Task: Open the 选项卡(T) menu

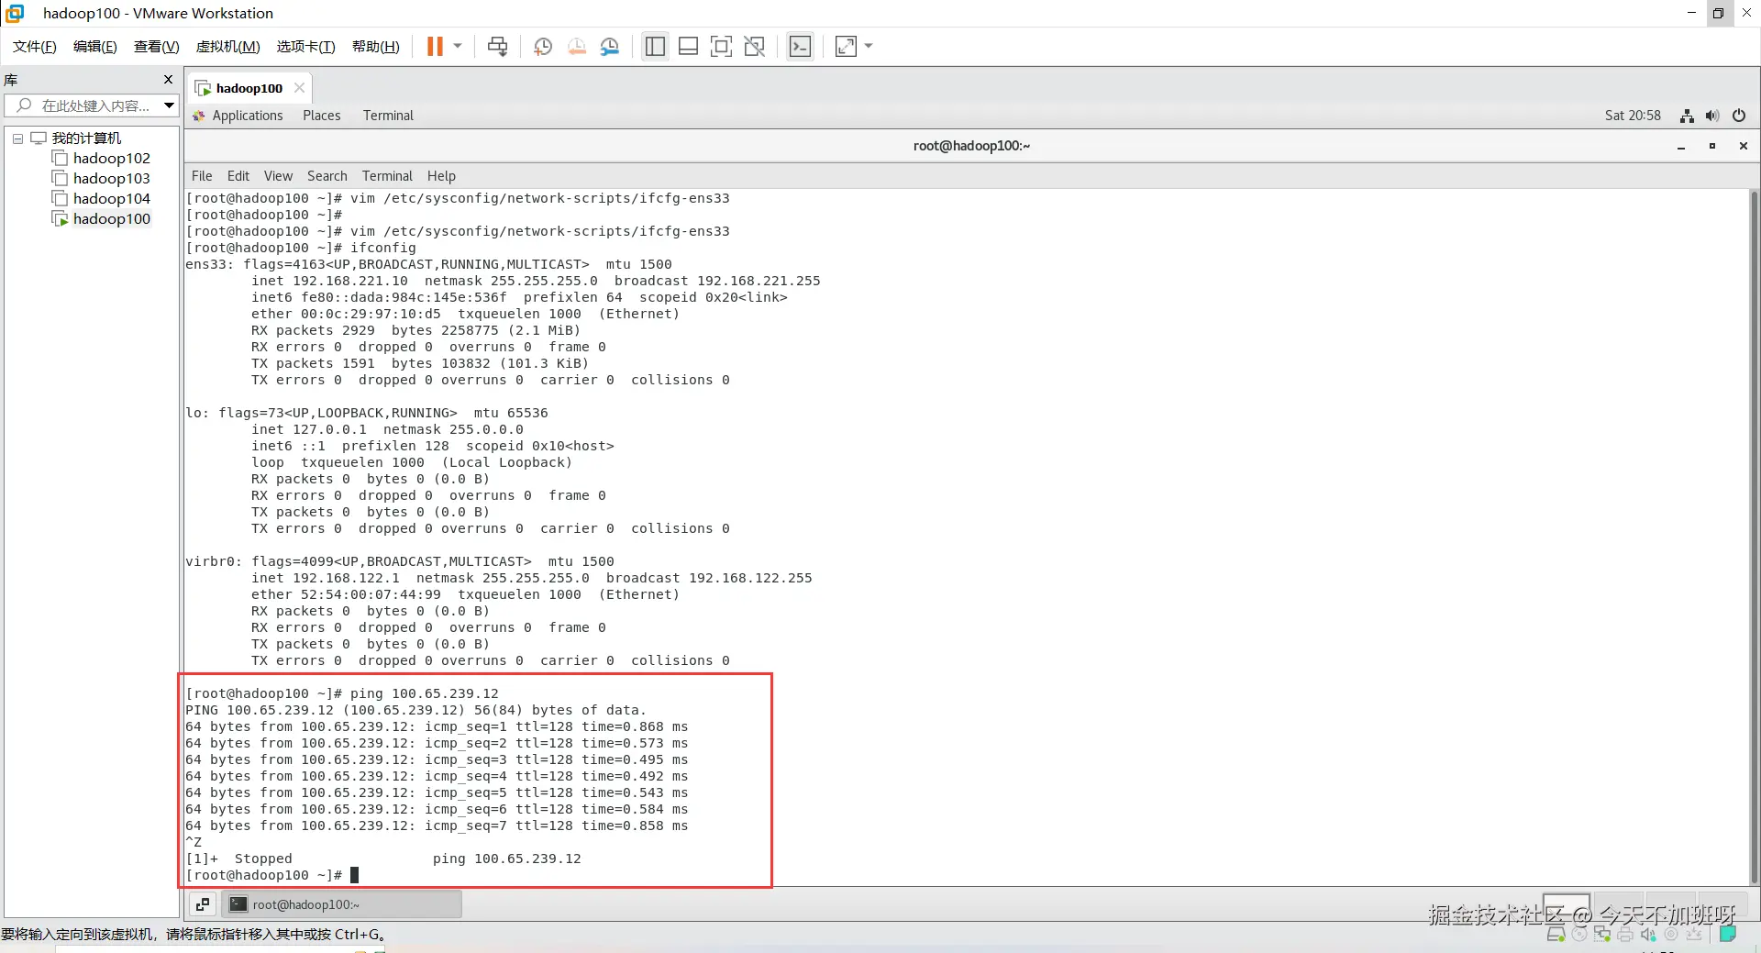Action: pos(306,47)
